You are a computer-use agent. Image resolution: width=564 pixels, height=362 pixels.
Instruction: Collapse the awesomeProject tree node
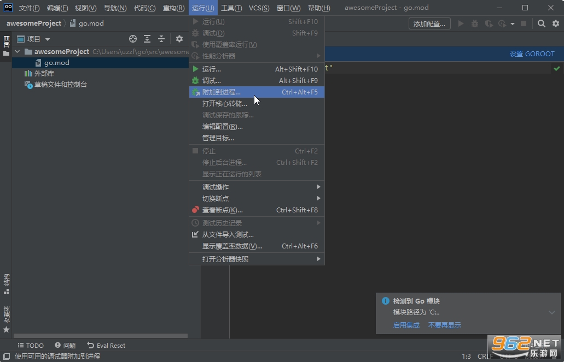tap(18, 52)
